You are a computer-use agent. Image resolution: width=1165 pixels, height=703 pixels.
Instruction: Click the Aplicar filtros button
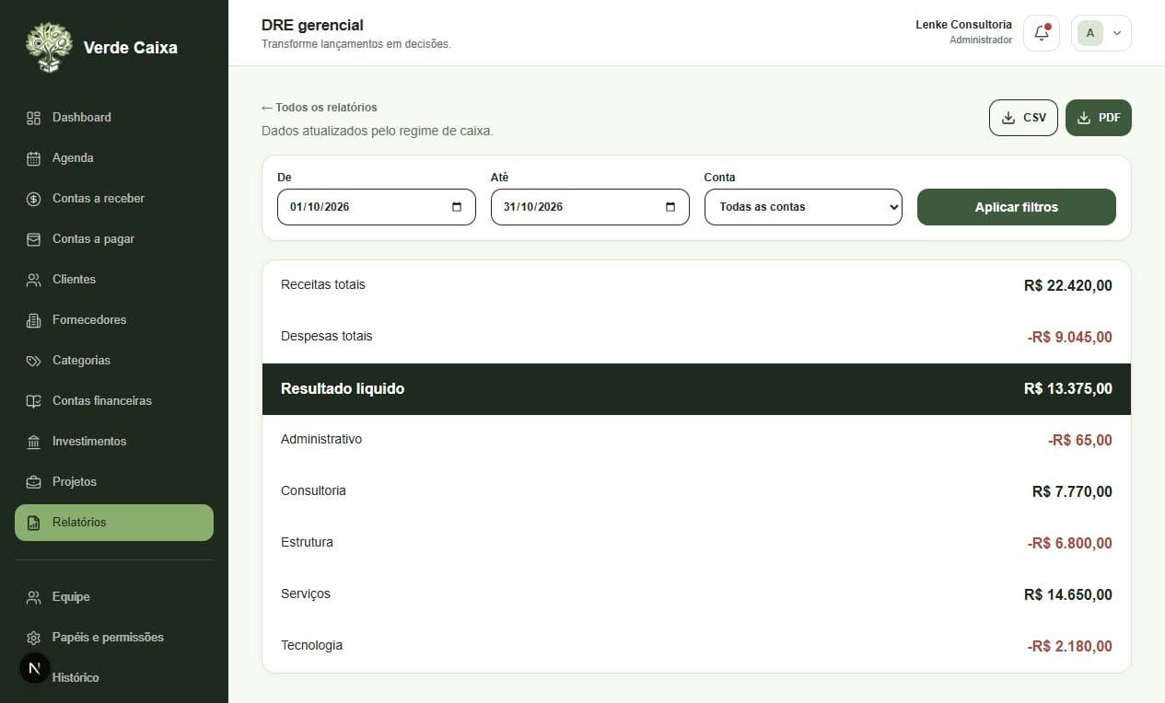1017,207
